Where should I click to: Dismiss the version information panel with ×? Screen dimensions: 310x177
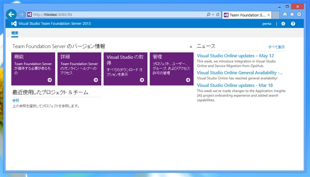[191, 47]
